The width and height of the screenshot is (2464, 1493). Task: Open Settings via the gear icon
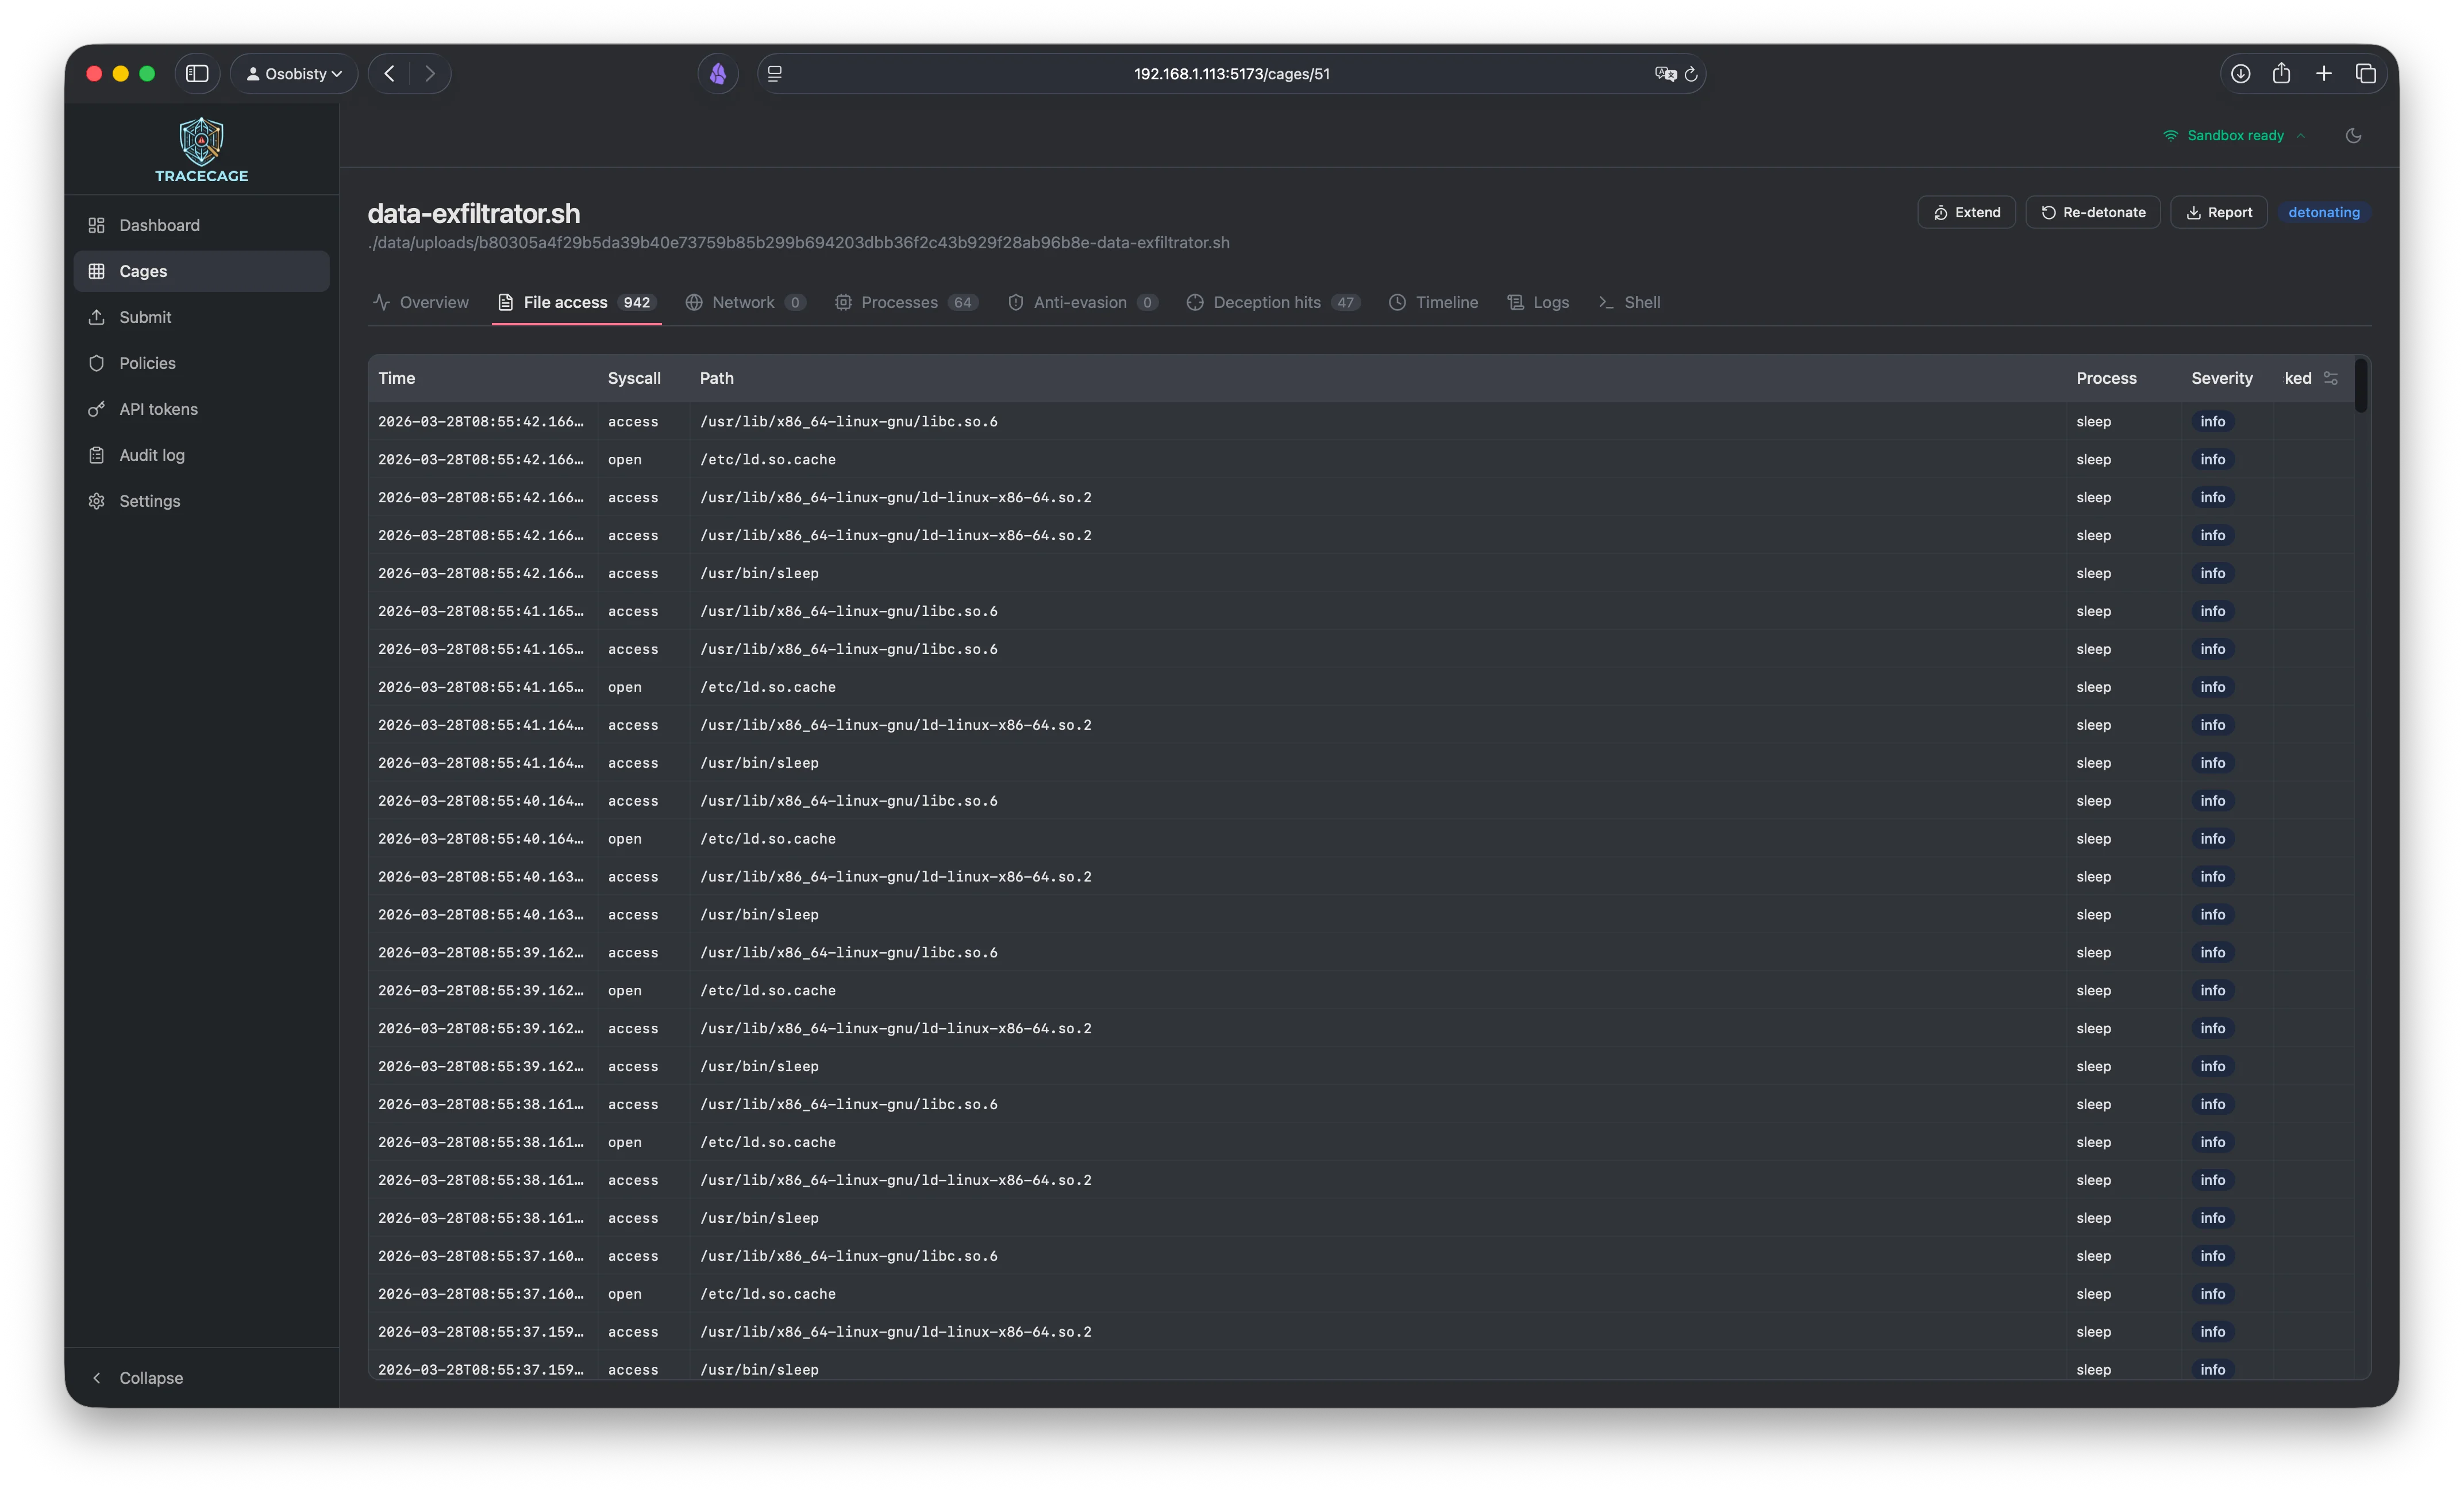97,501
